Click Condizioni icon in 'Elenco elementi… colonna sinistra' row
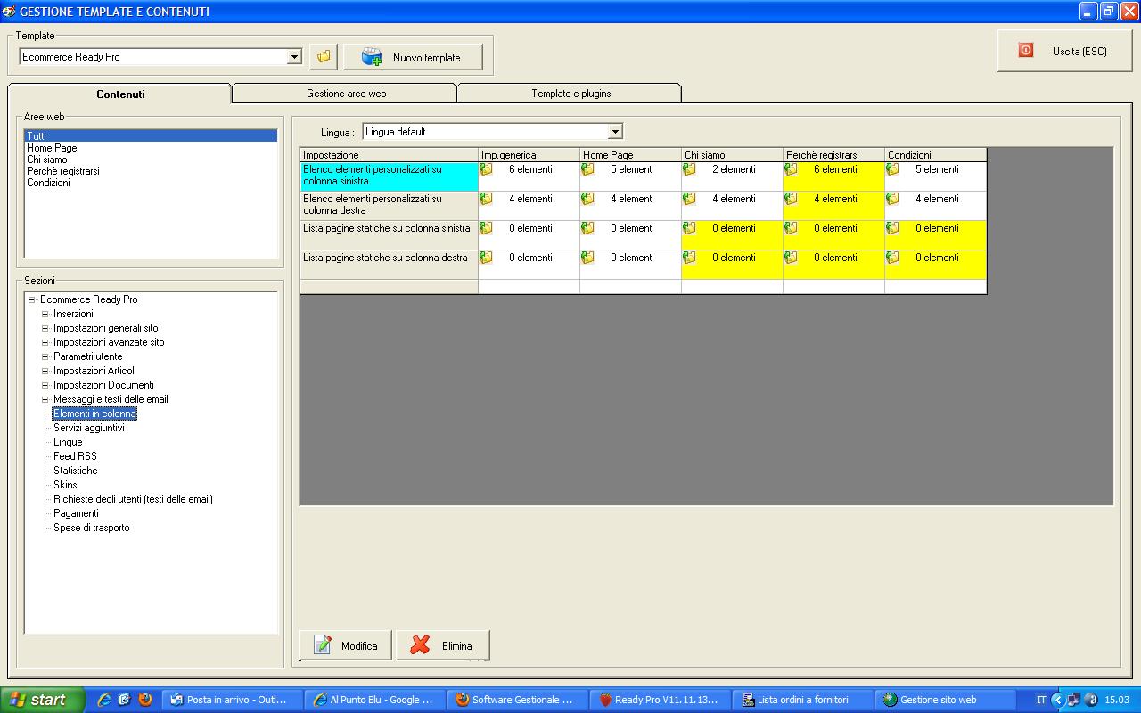The width and height of the screenshot is (1141, 713). (x=892, y=169)
